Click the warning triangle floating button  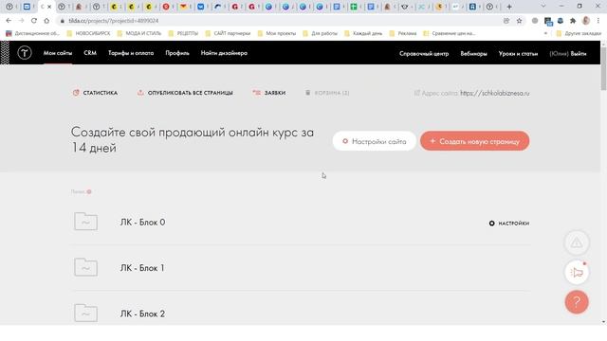click(x=577, y=242)
